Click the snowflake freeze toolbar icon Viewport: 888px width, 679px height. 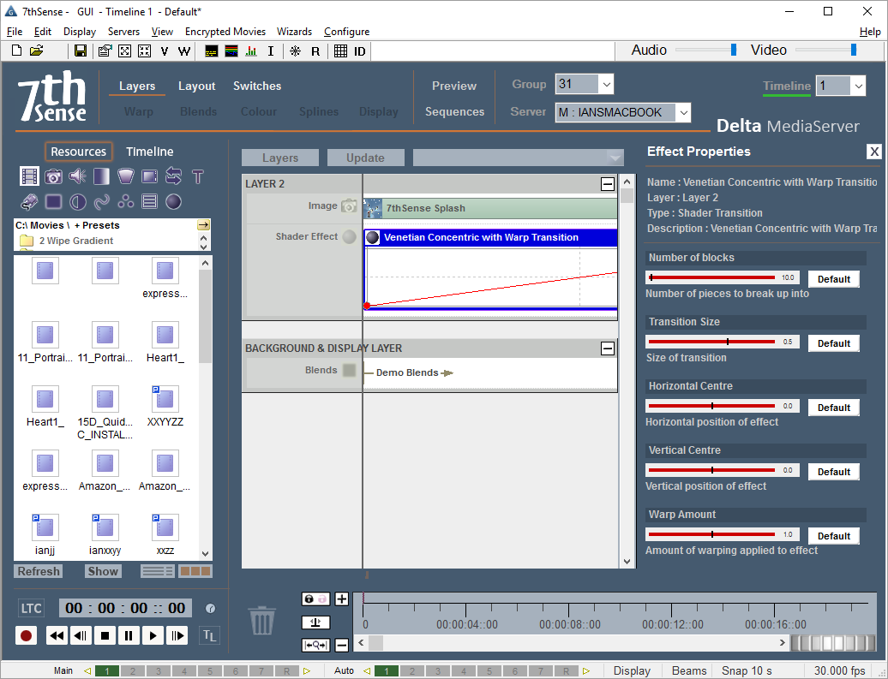295,51
